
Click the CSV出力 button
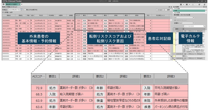160,10
